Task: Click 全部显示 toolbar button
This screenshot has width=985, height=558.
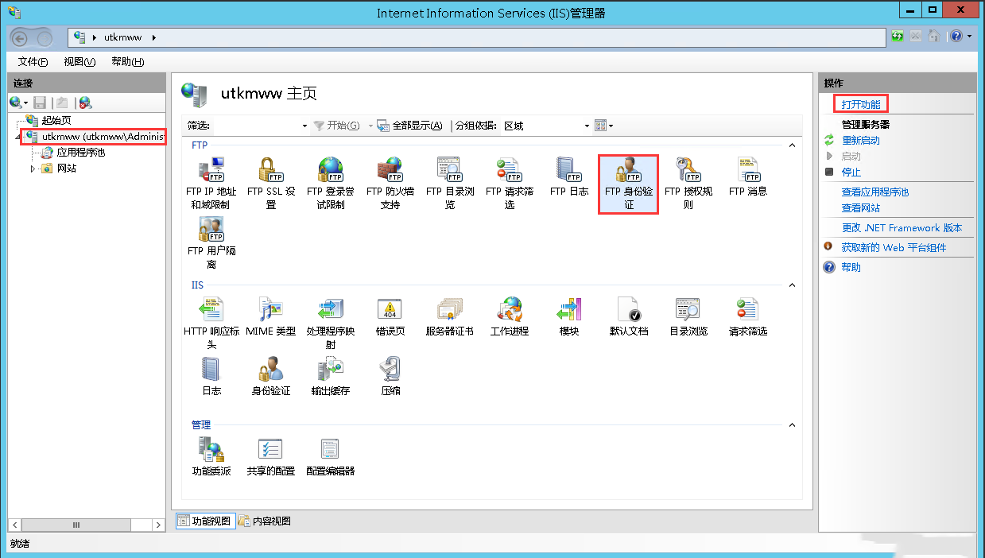Action: click(x=409, y=126)
